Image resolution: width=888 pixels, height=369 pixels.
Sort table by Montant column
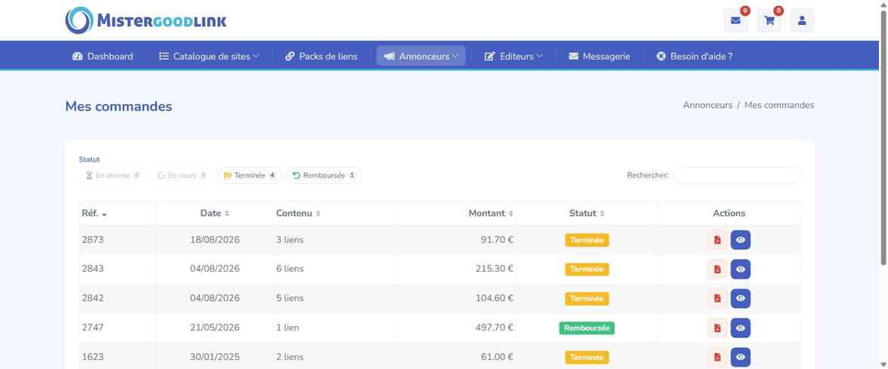[x=455, y=214]
